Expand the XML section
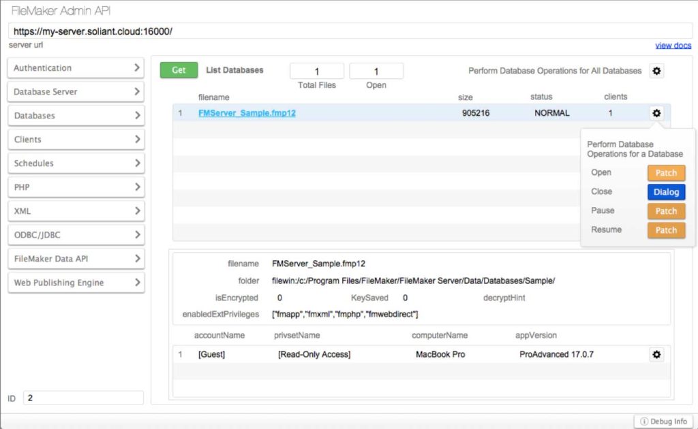698x429 pixels. pos(75,210)
